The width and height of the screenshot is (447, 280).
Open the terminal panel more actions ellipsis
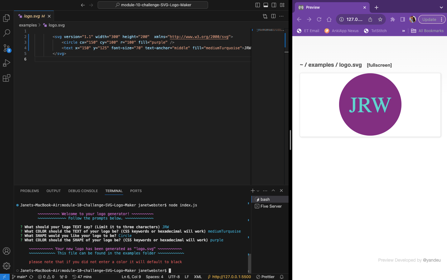[265, 191]
